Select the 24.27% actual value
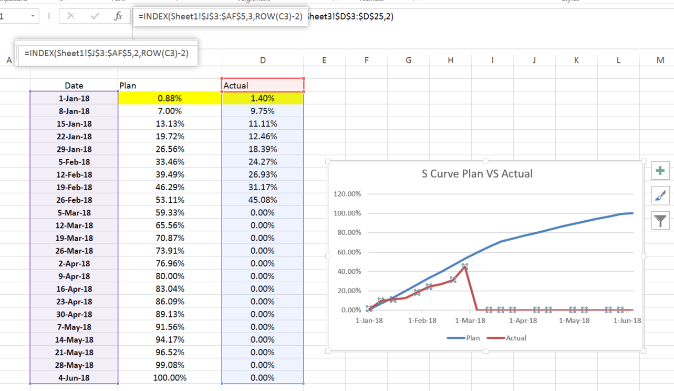 263,162
